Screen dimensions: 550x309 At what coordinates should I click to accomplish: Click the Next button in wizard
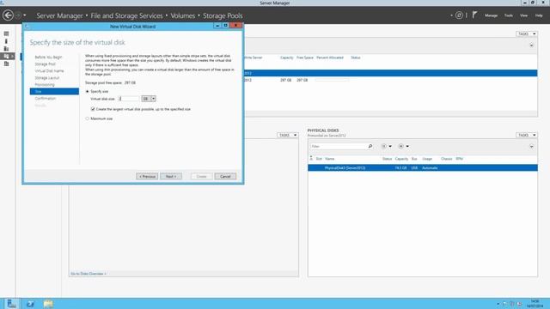(x=171, y=176)
